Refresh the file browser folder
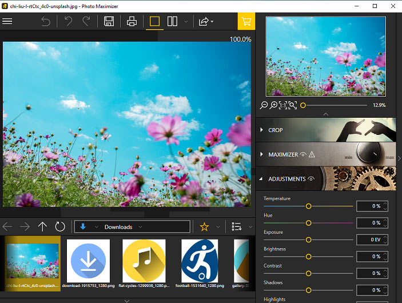402x303 pixels. [x=60, y=226]
